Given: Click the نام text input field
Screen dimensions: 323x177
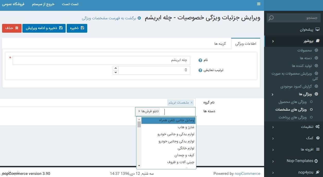Looking at the screenshot, I should (x=101, y=60).
